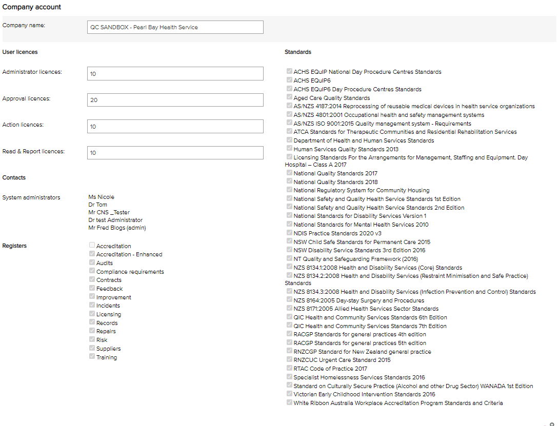Toggle the Aged Care Quality Standards checkbox

pyautogui.click(x=290, y=97)
